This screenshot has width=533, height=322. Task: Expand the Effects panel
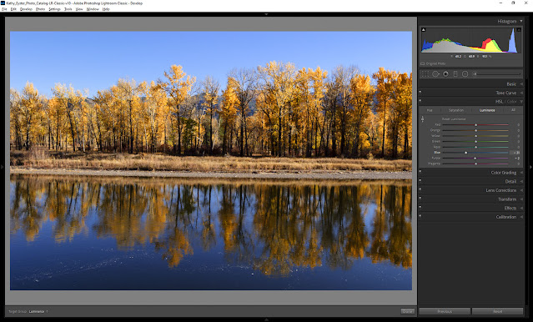click(521, 208)
